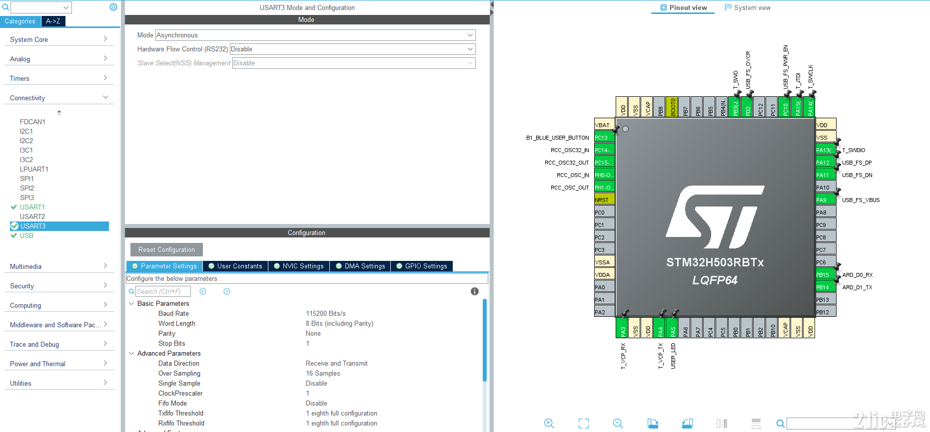Viewport: 930px width, 432px height.
Task: Click the Over Sampling value 16 Samples
Action: point(323,373)
